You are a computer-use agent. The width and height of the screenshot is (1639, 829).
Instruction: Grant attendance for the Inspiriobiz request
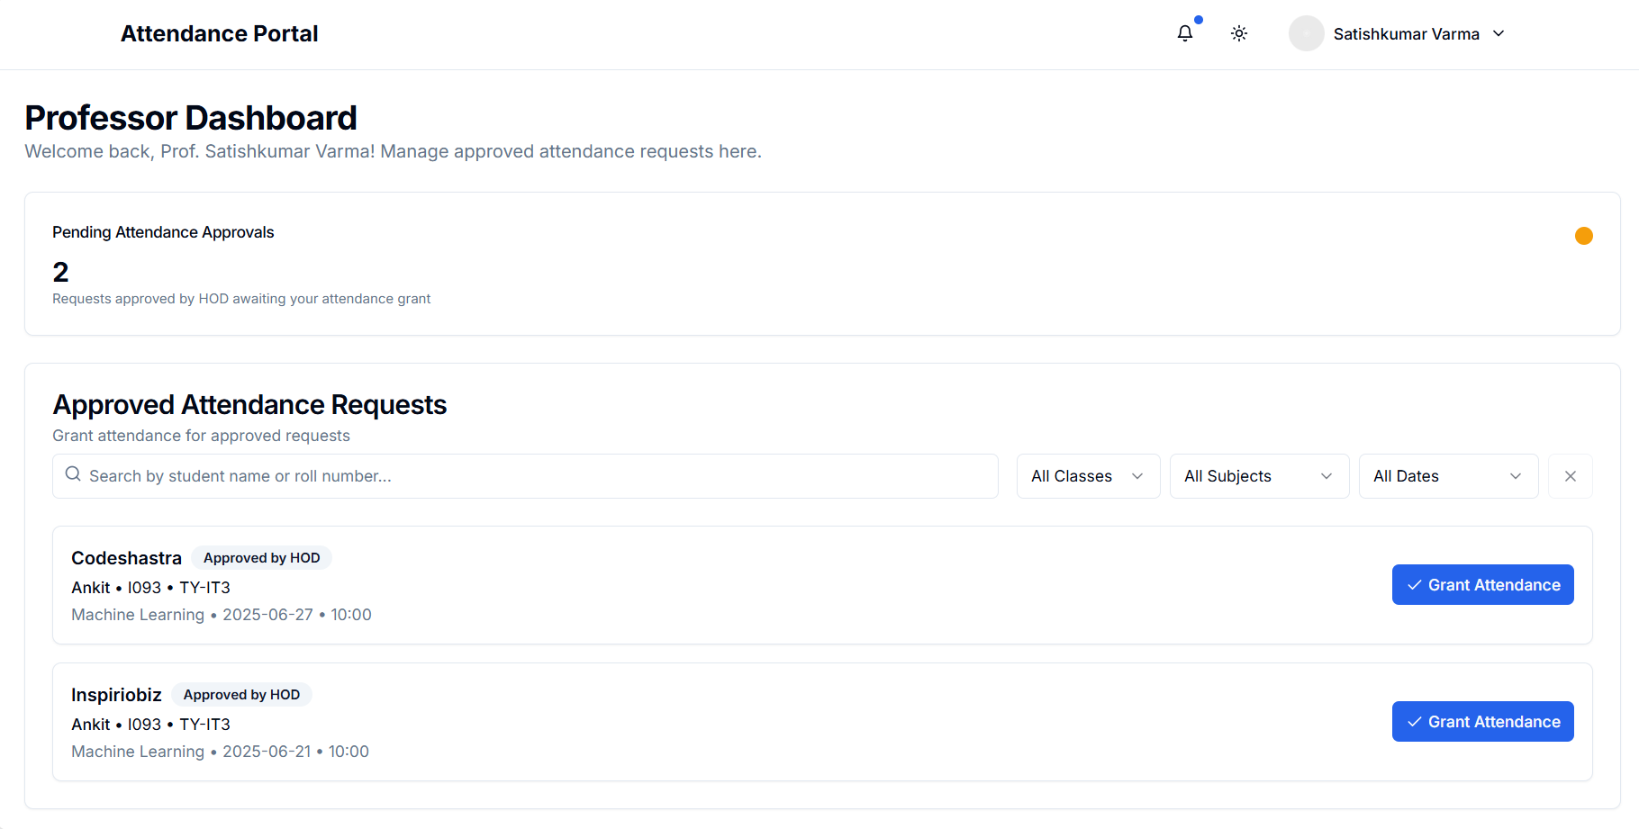coord(1482,722)
